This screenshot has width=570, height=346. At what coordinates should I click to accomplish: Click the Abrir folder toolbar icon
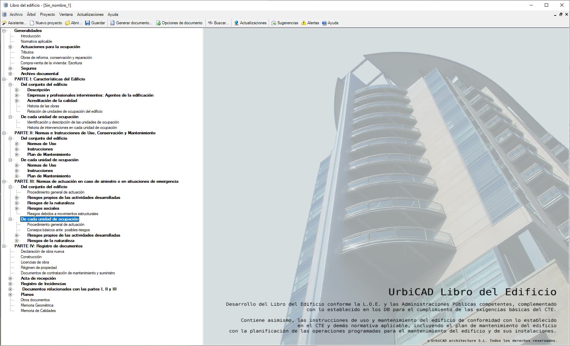(x=67, y=23)
